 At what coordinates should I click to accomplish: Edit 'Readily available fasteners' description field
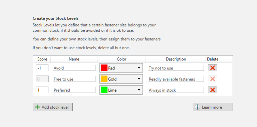coord(176,79)
